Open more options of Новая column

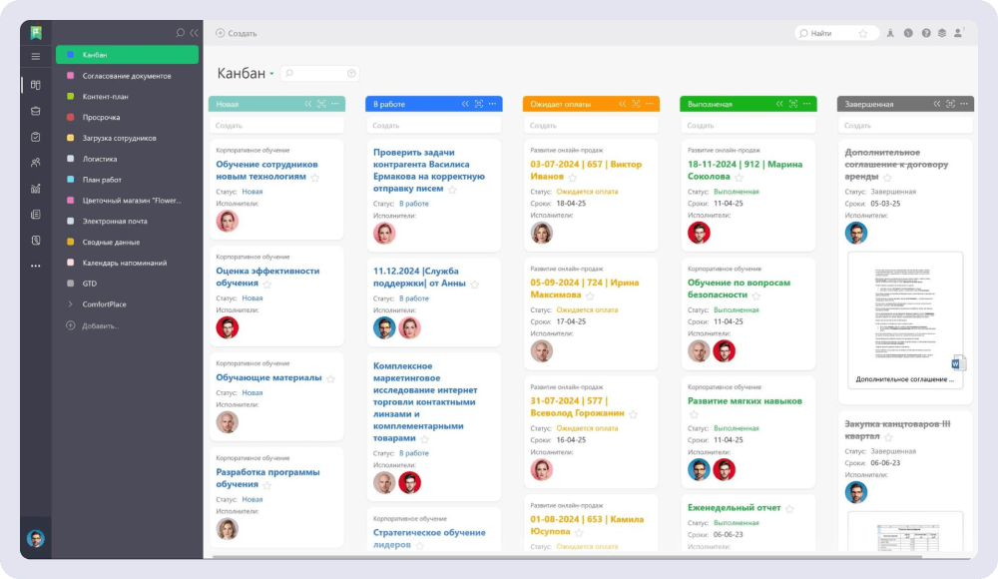335,104
